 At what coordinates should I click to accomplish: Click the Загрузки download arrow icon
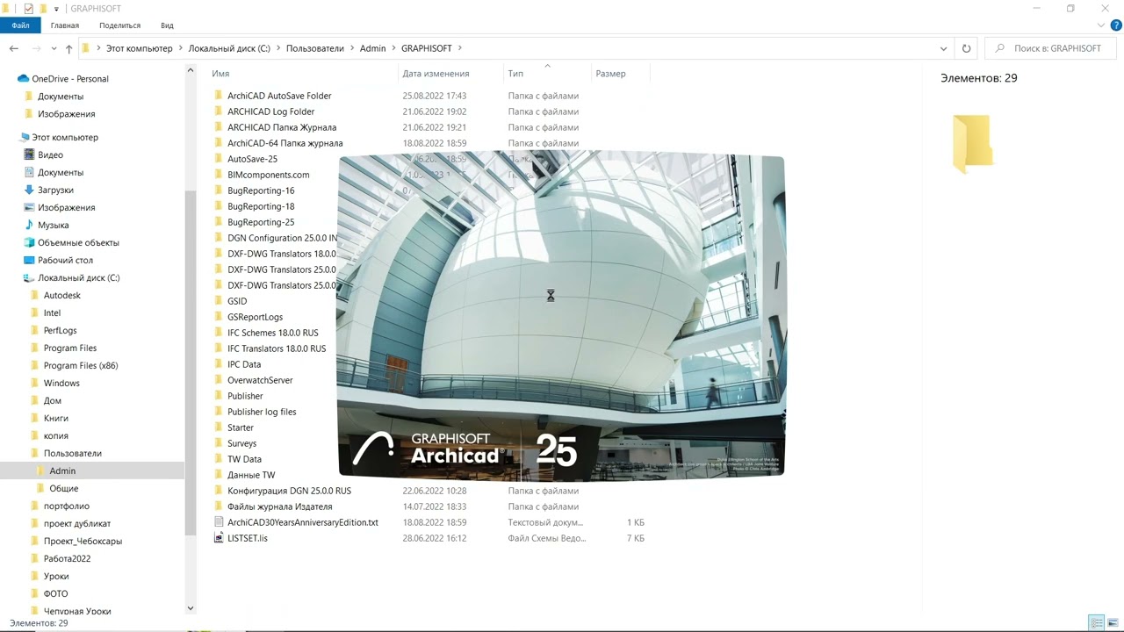point(29,190)
